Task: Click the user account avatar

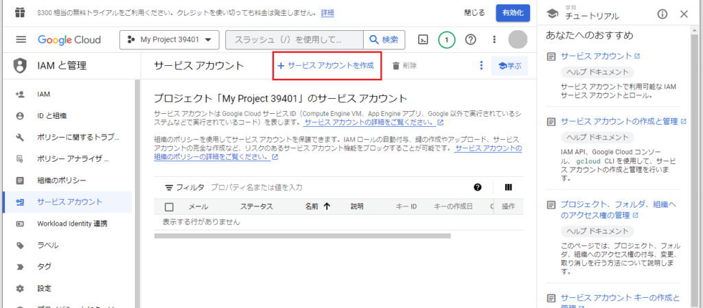Action: click(518, 40)
